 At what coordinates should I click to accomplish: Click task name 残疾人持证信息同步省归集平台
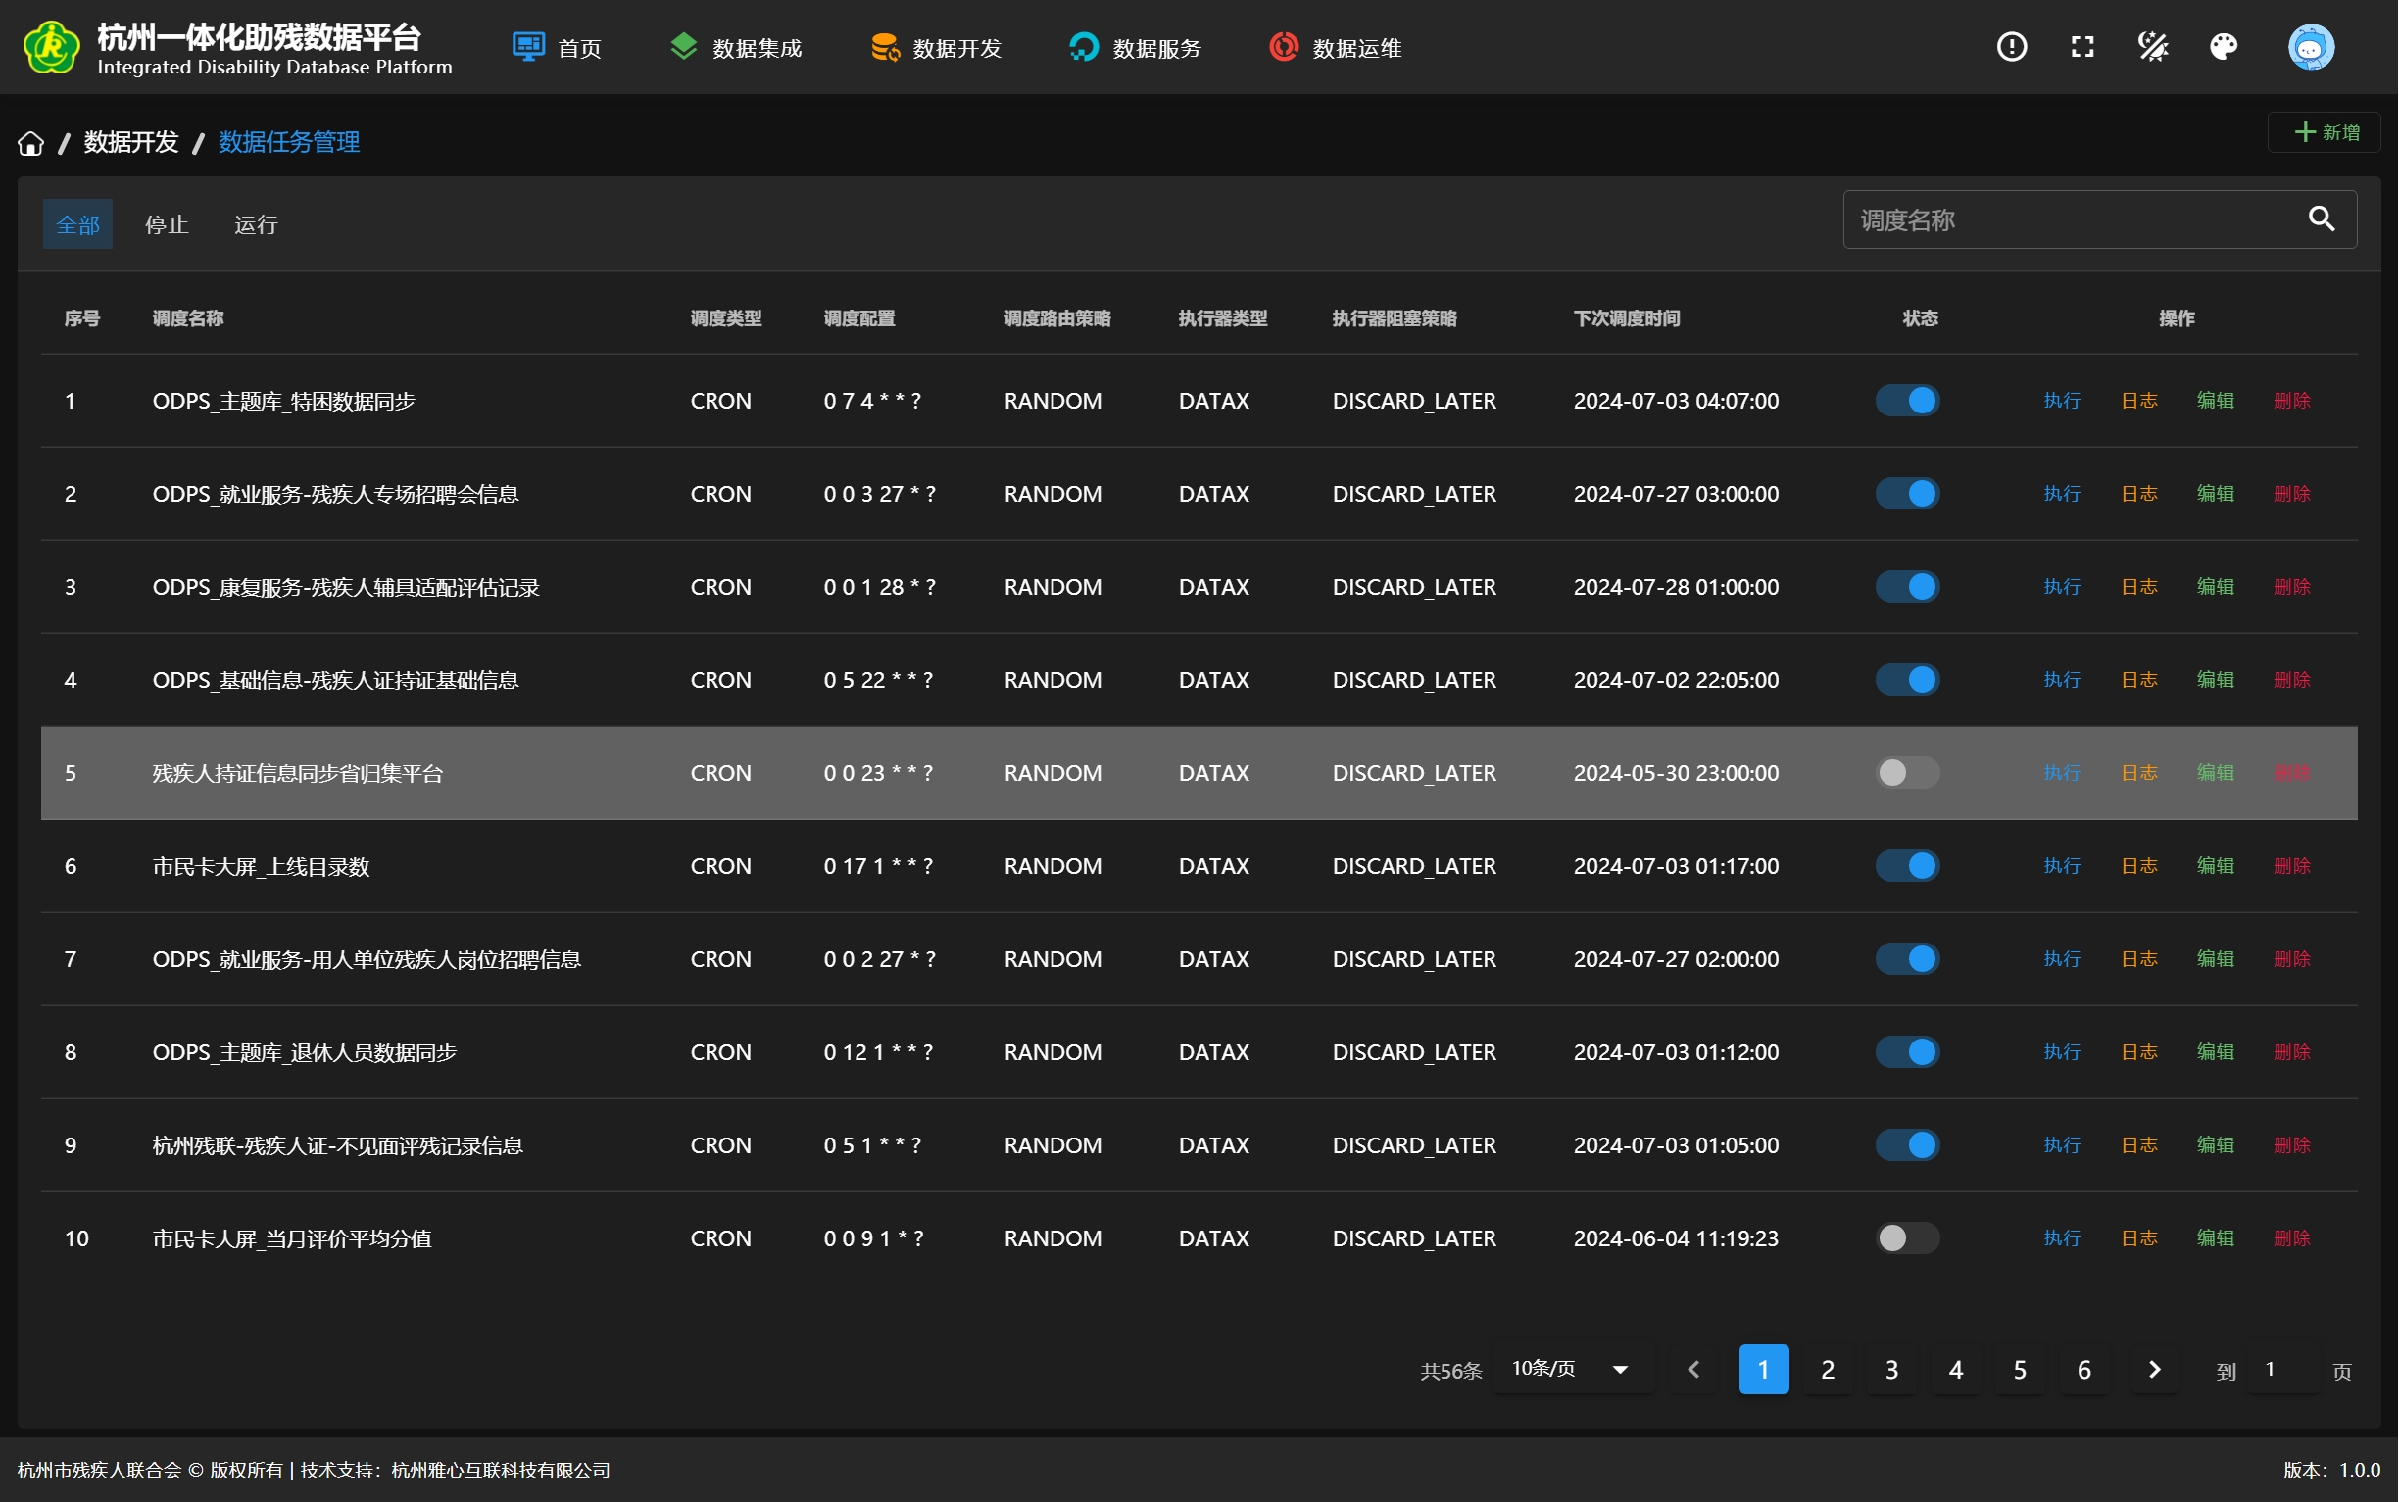pos(298,773)
